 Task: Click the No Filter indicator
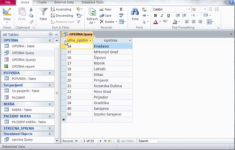[x=125, y=141]
